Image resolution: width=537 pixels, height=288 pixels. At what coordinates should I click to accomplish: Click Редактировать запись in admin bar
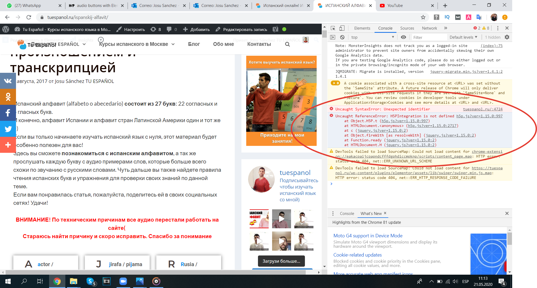(x=241, y=29)
